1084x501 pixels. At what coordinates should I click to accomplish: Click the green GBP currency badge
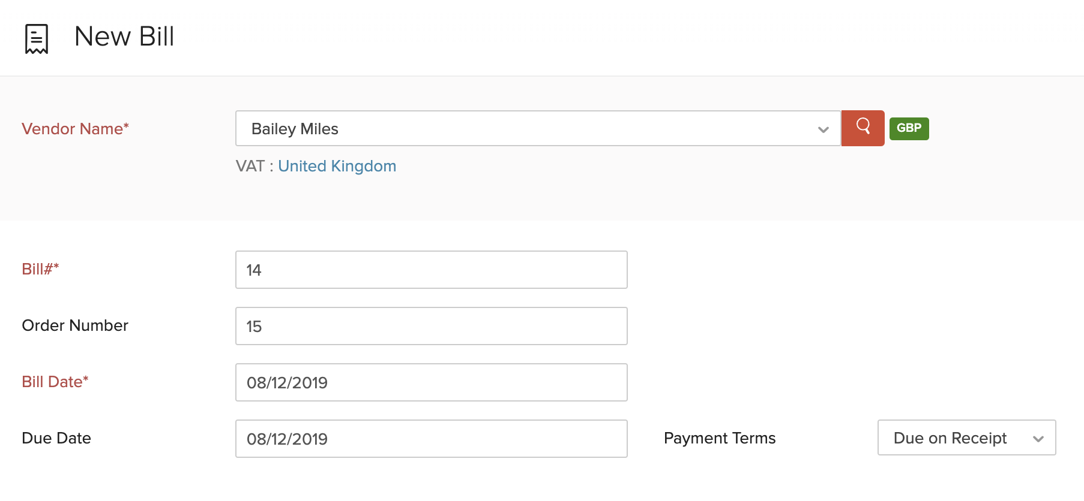click(x=909, y=128)
